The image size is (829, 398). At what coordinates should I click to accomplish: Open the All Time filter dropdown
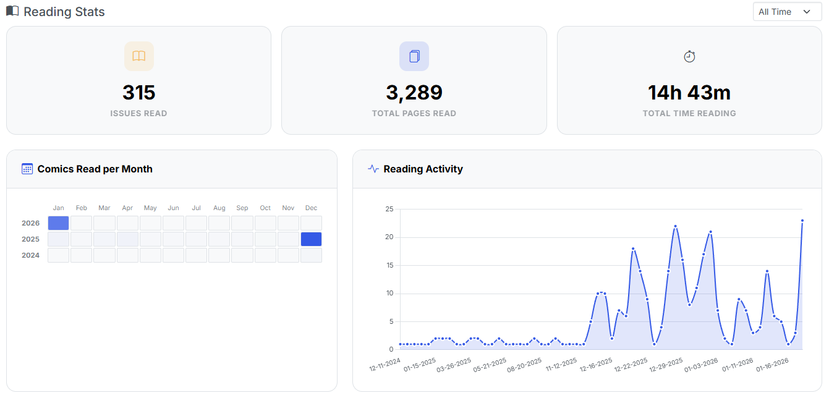pyautogui.click(x=786, y=12)
